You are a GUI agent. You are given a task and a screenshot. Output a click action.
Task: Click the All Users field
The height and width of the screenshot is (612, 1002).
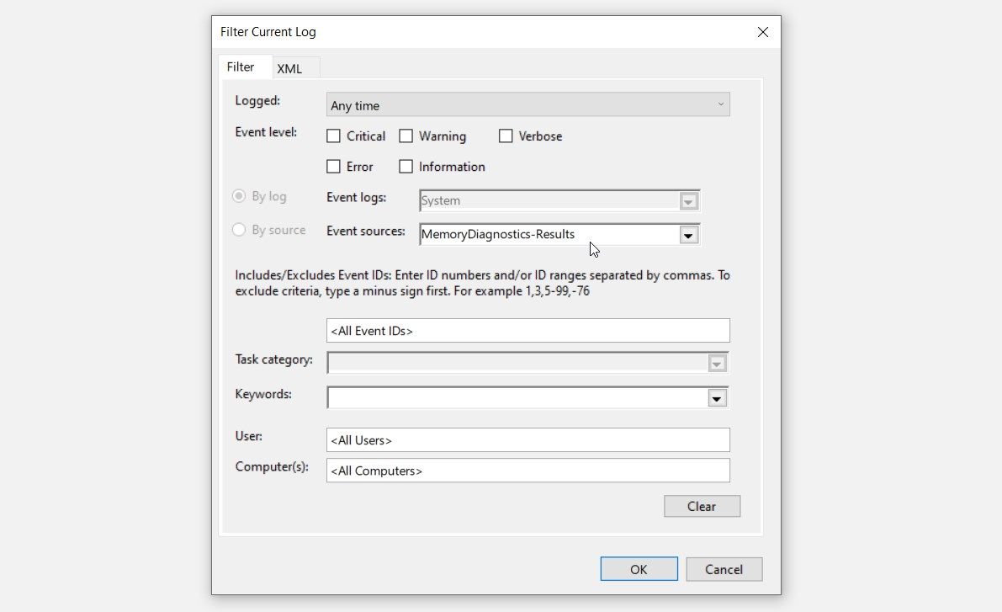pos(528,439)
